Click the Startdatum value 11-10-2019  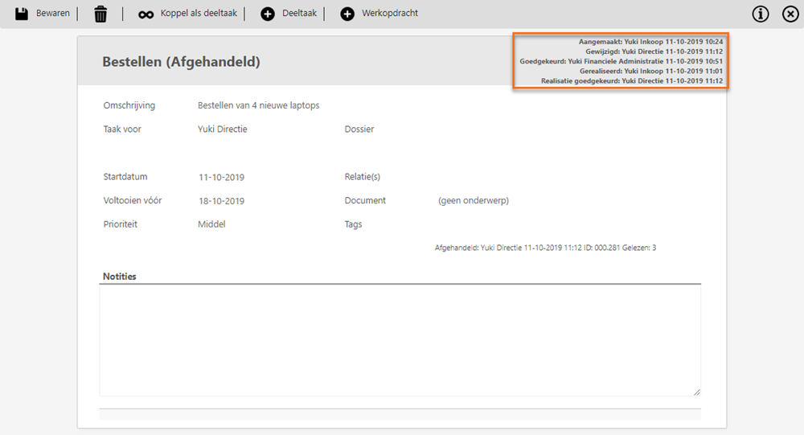pyautogui.click(x=221, y=178)
